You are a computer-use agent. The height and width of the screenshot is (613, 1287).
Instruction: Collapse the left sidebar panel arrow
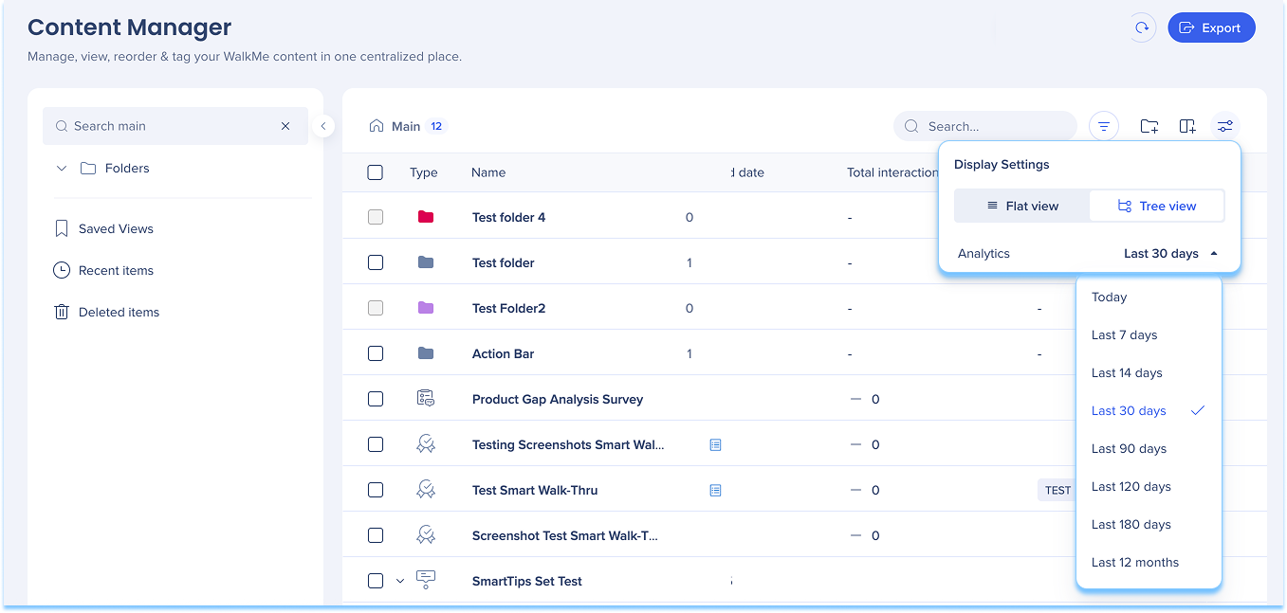[323, 126]
